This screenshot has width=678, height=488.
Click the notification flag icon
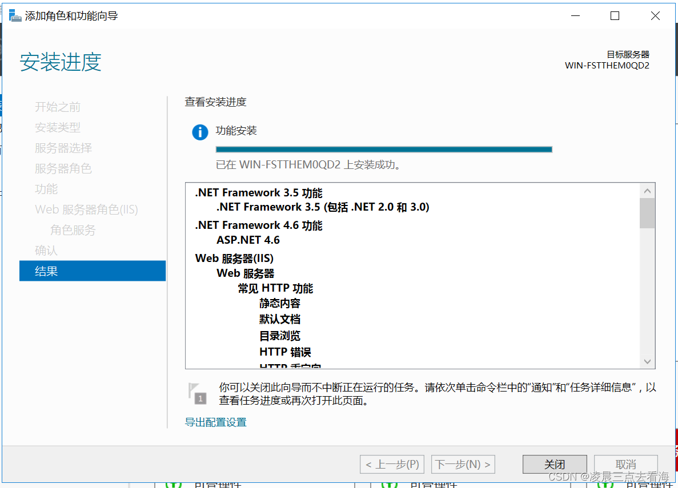(198, 393)
